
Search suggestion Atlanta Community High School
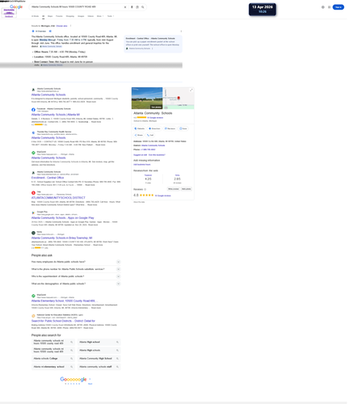[99, 359]
